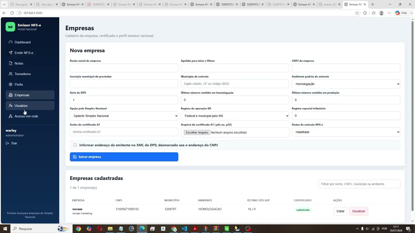Click the Sair logout icon
The image size is (415, 233).
point(7,143)
